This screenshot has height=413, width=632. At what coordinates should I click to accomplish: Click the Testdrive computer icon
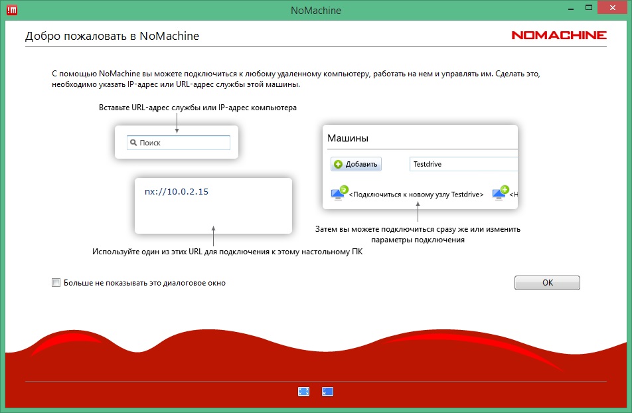[x=339, y=193]
